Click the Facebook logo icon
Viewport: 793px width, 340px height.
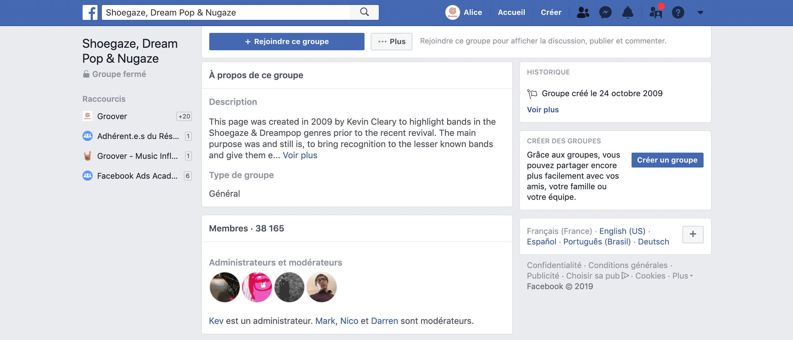[x=90, y=12]
